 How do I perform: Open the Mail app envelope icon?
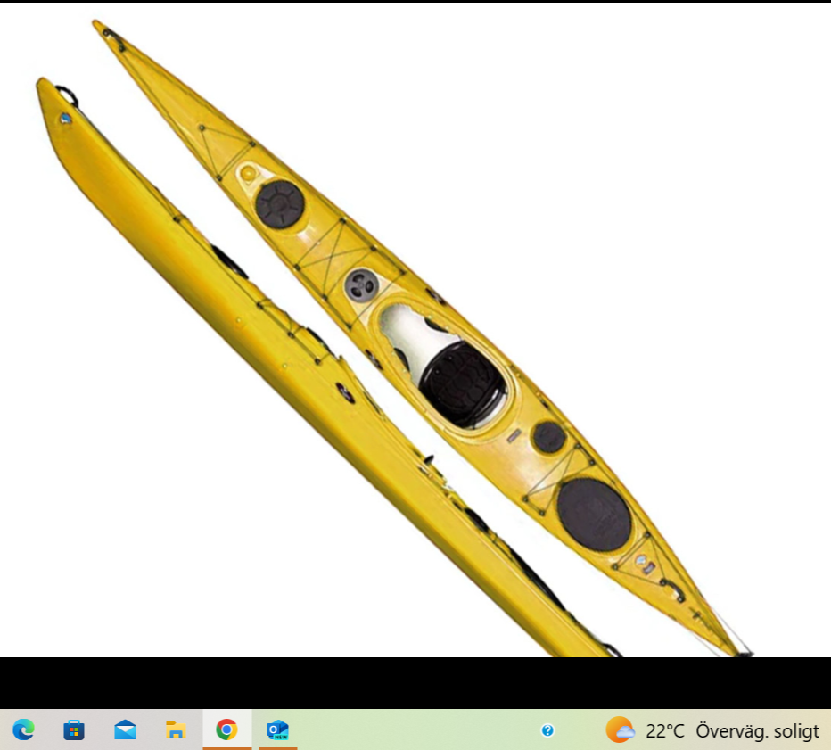[125, 730]
